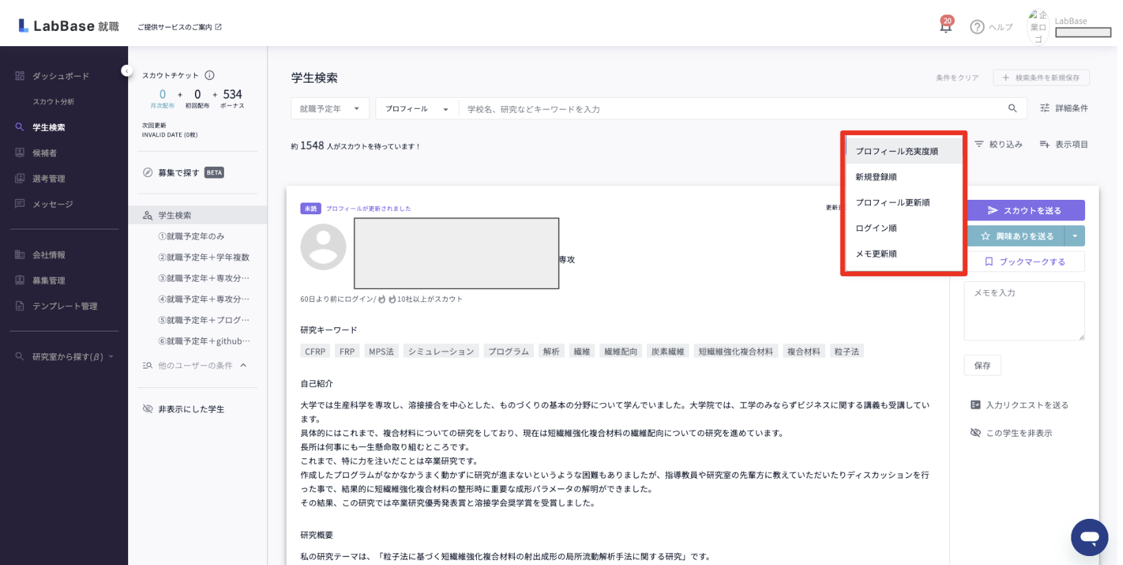Click the memo input textarea
Image resolution: width=1123 pixels, height=565 pixels.
point(1024,311)
